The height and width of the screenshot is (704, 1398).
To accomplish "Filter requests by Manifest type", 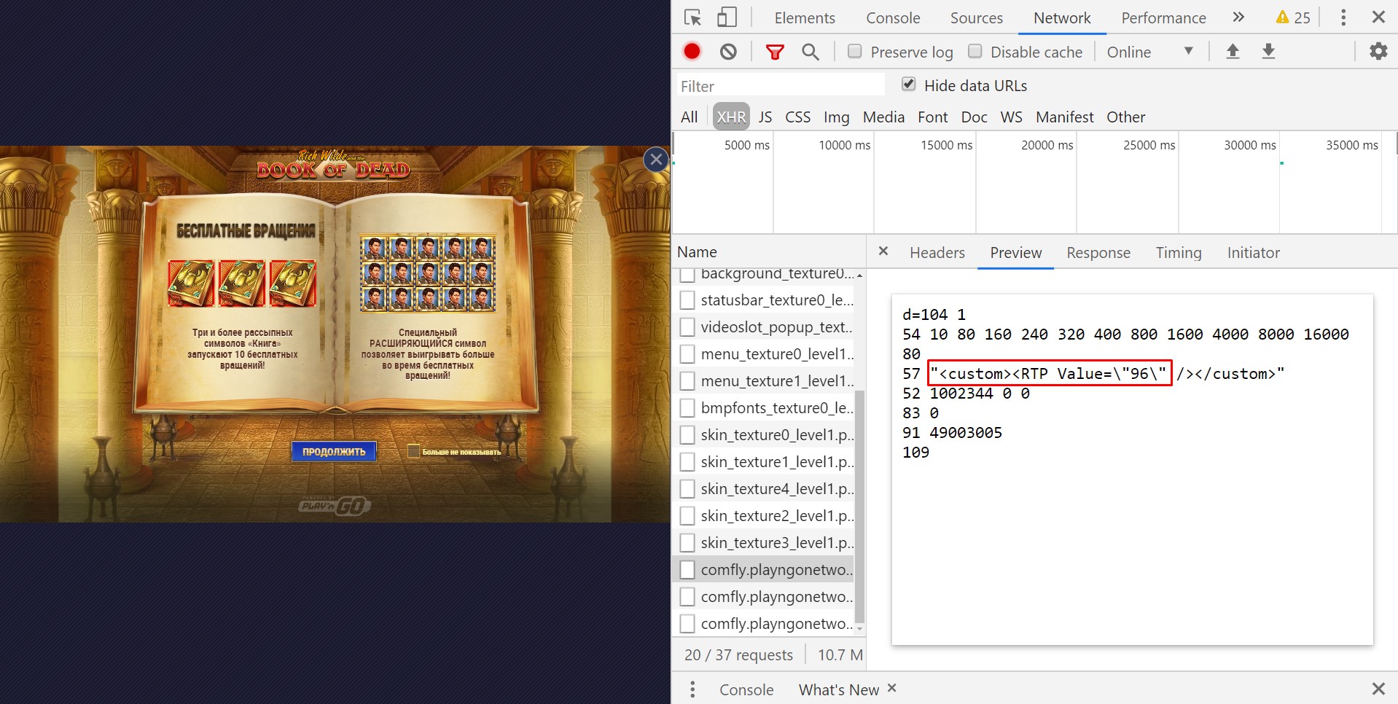I will 1064,117.
